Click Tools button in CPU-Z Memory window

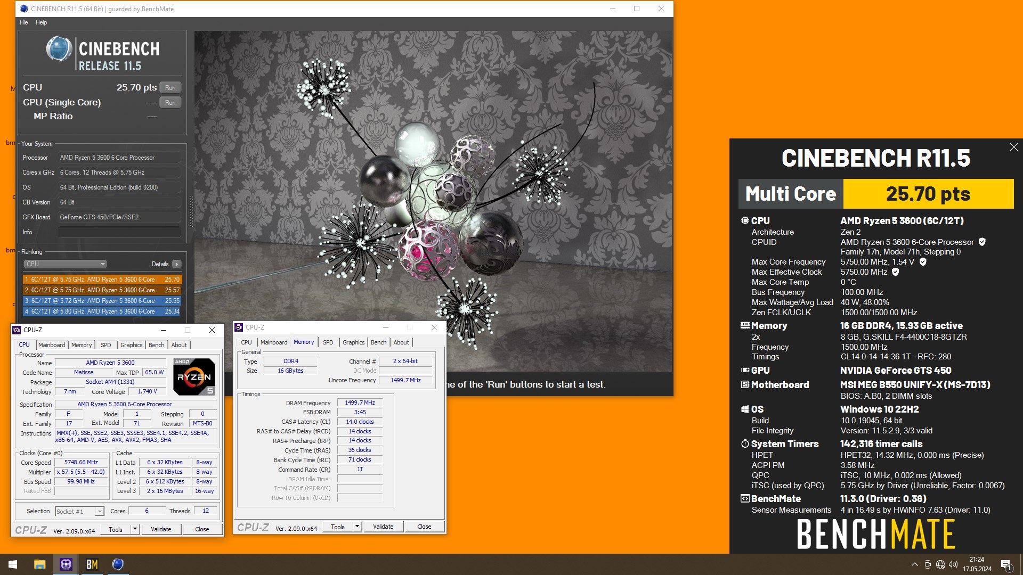pyautogui.click(x=338, y=527)
